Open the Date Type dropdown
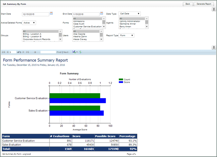The height and width of the screenshot is (157, 217). [129, 14]
